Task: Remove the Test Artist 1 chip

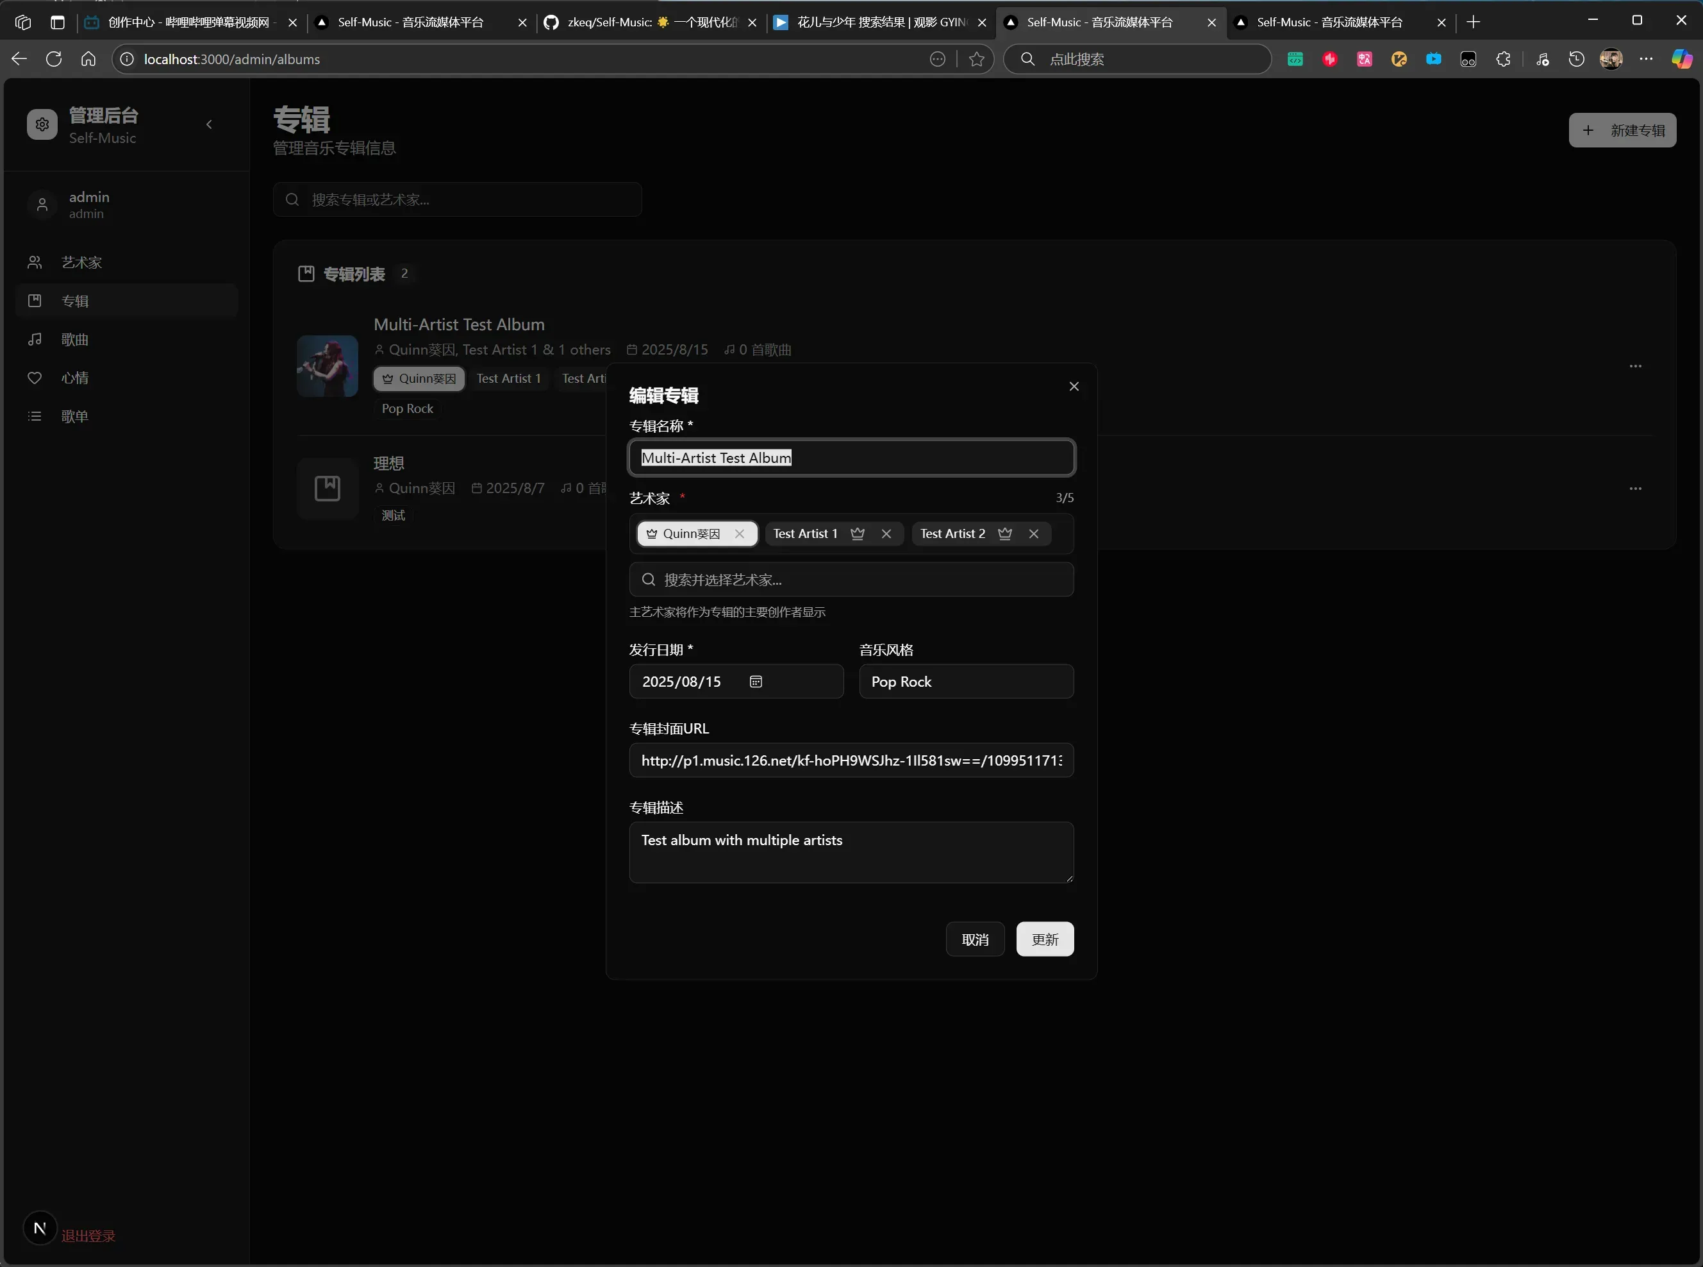Action: [886, 534]
